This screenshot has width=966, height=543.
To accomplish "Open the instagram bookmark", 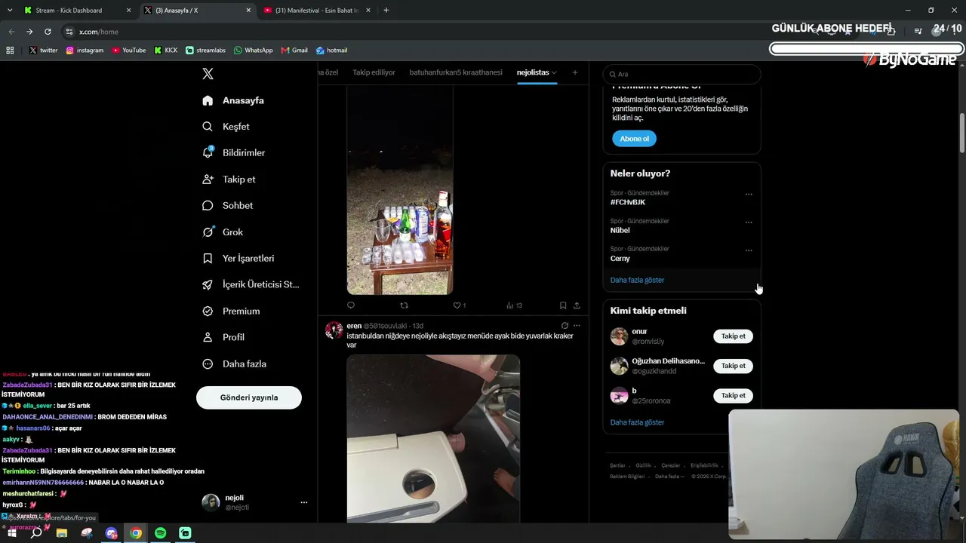I will pyautogui.click(x=85, y=51).
